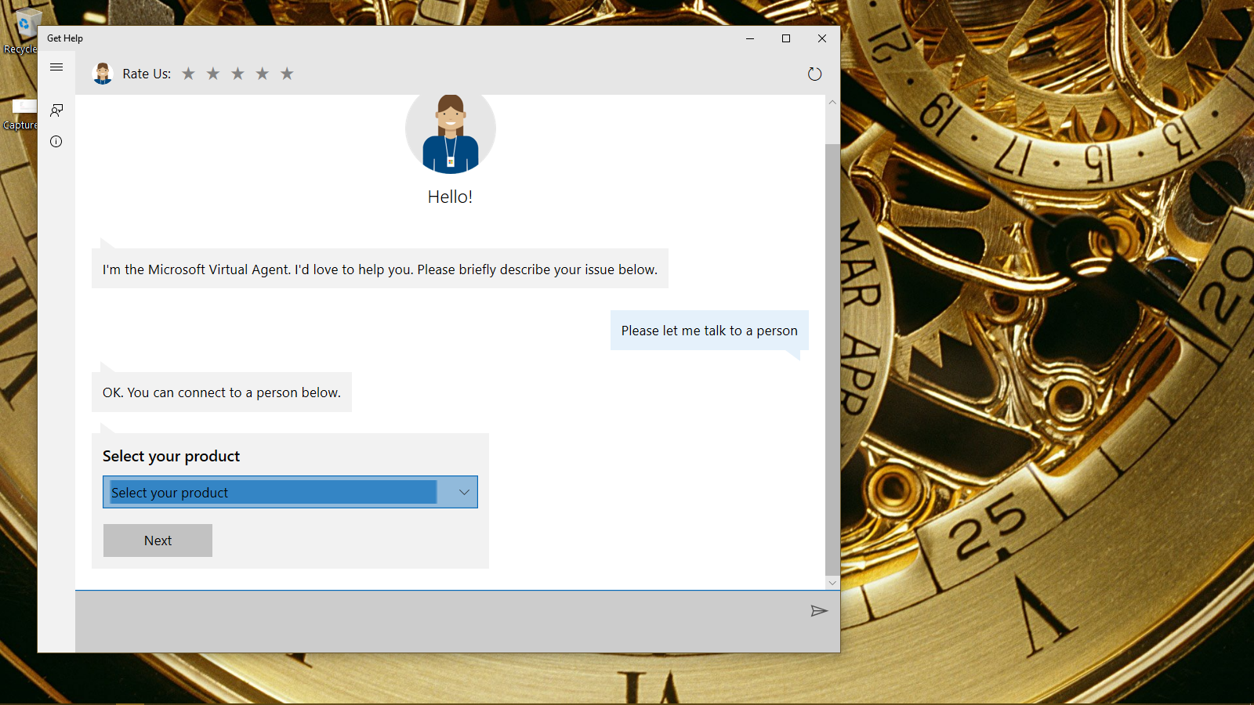Click the send message arrow icon
This screenshot has width=1254, height=705.
(819, 611)
